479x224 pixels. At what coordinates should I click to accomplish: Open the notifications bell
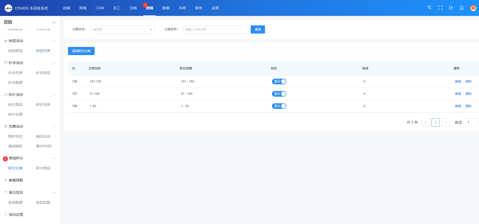[462, 8]
